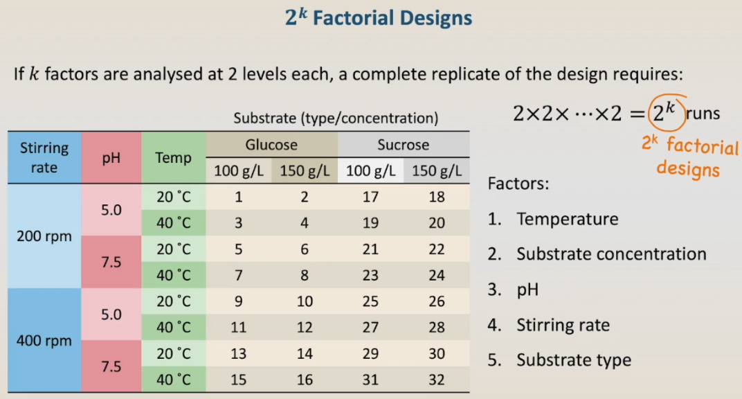The width and height of the screenshot is (742, 399).
Task: Select the Temp column header
Action: [x=173, y=158]
